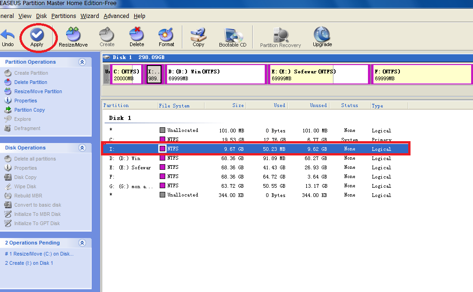The height and width of the screenshot is (292, 473).
Task: Click the Disk 1 298.09GB header
Action: pos(287,58)
